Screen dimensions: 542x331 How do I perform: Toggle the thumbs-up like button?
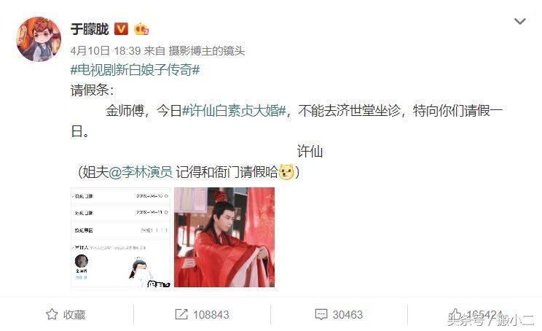pos(455,314)
